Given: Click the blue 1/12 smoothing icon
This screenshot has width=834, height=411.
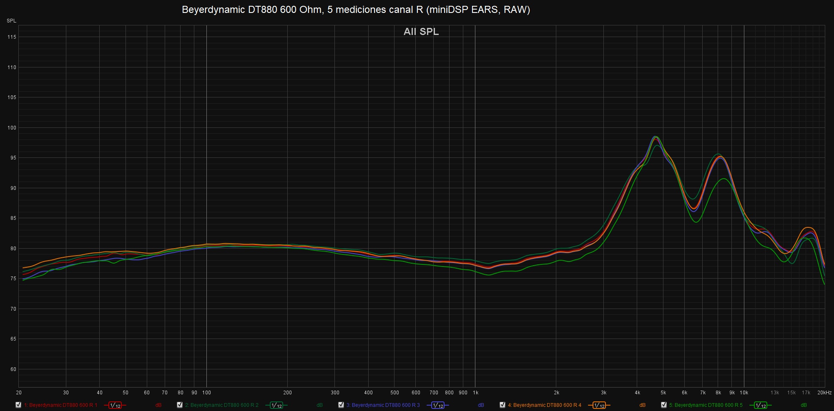Looking at the screenshot, I should pos(437,405).
